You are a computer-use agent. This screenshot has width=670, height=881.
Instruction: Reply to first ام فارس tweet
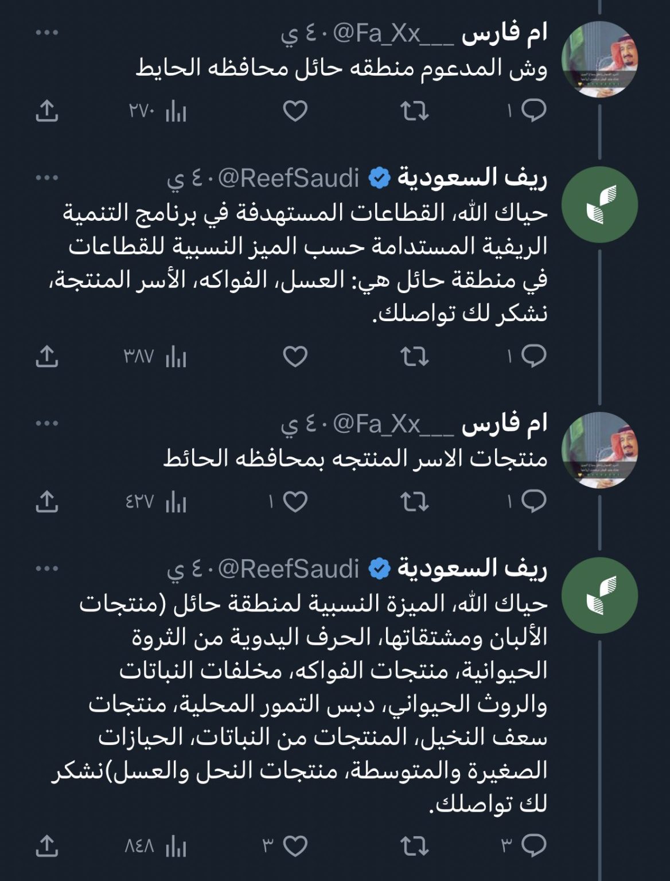(x=533, y=110)
